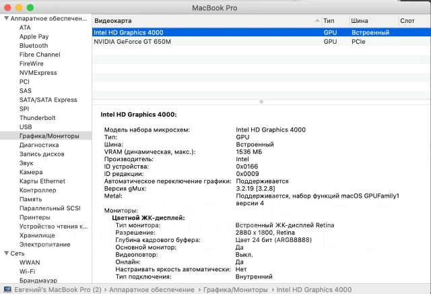Click Цвет 24 бит (ARGB8888) value
Viewport: 431px width, 294px height.
click(x=274, y=240)
